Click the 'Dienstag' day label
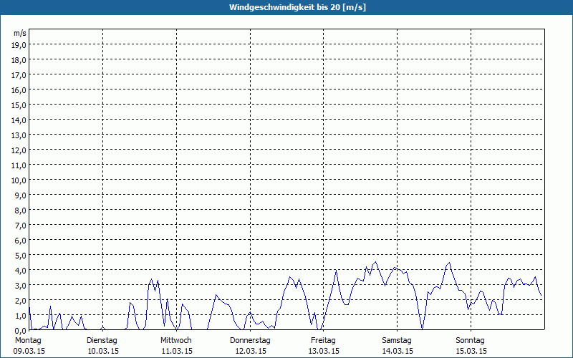Image resolution: width=573 pixels, height=358 pixels. (x=102, y=341)
